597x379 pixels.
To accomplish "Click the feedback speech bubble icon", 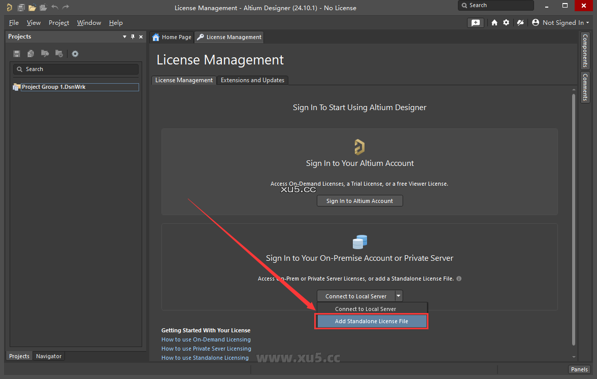I will click(x=475, y=23).
